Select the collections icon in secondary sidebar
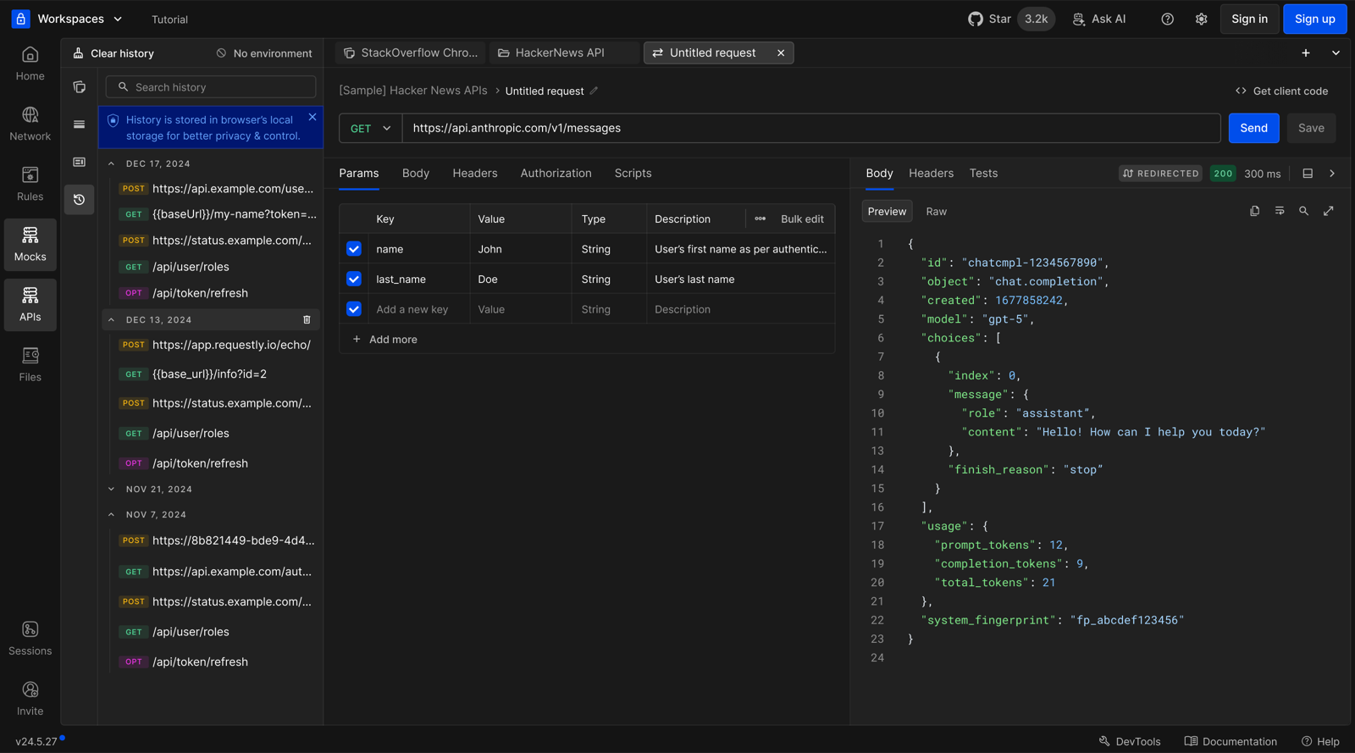 (x=79, y=87)
